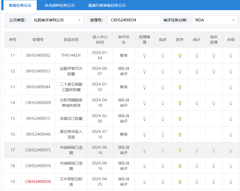Viewport: 240px width, 191px height.
Task: Click yellow 药学 bulb for JXHS2400002
Action: (x=180, y=56)
